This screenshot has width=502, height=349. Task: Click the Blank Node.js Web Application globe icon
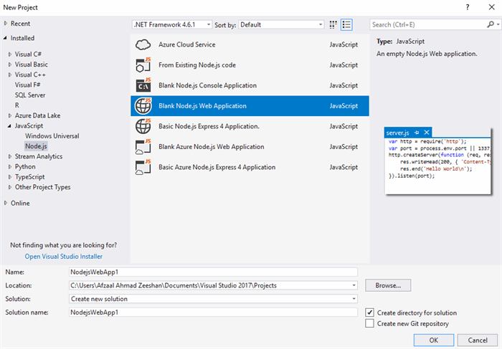(143, 106)
